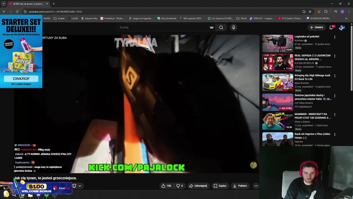
Task: Open the Chrome three-dot menu
Action: (x=349, y=12)
